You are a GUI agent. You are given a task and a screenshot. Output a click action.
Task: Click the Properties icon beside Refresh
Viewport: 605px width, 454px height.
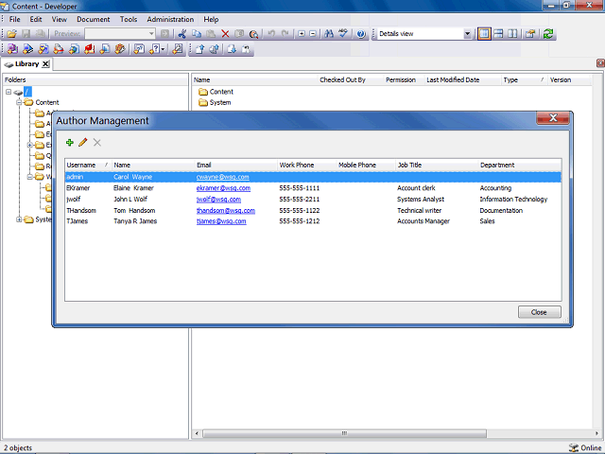[x=530, y=34]
